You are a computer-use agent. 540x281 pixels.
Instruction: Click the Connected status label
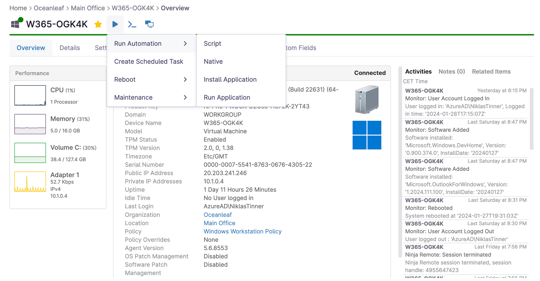tap(370, 73)
